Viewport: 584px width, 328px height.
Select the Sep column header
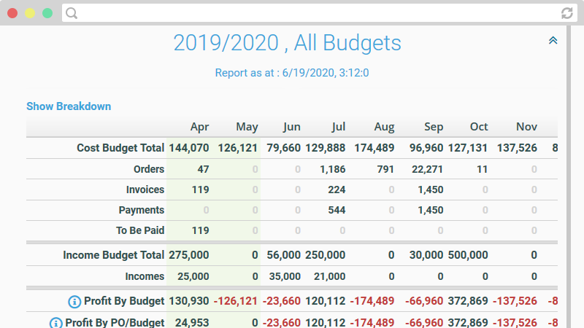point(434,127)
